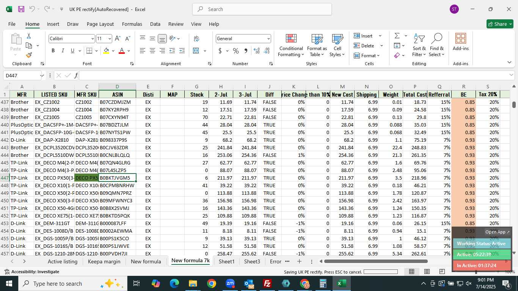The width and height of the screenshot is (518, 291).
Task: Toggle Top Align
Action: (x=143, y=38)
